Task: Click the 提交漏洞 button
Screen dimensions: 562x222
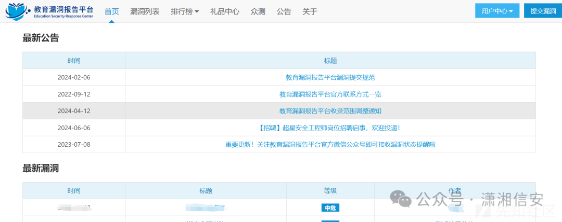Action: 543,11
